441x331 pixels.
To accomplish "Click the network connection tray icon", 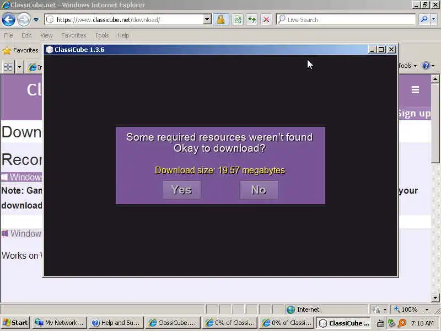I will (391, 323).
